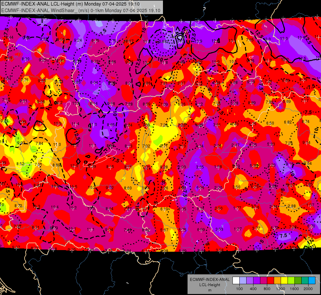Viewport: 321px width, 295px height.
Task: Click the grid value 9.08
Action: coord(41,102)
